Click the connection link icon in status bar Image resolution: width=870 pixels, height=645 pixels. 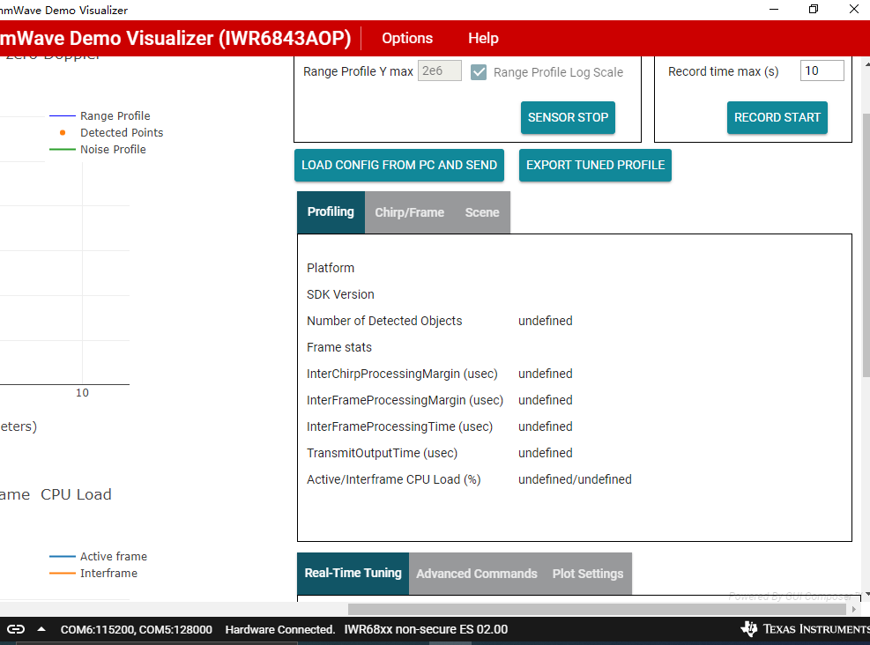(16, 629)
